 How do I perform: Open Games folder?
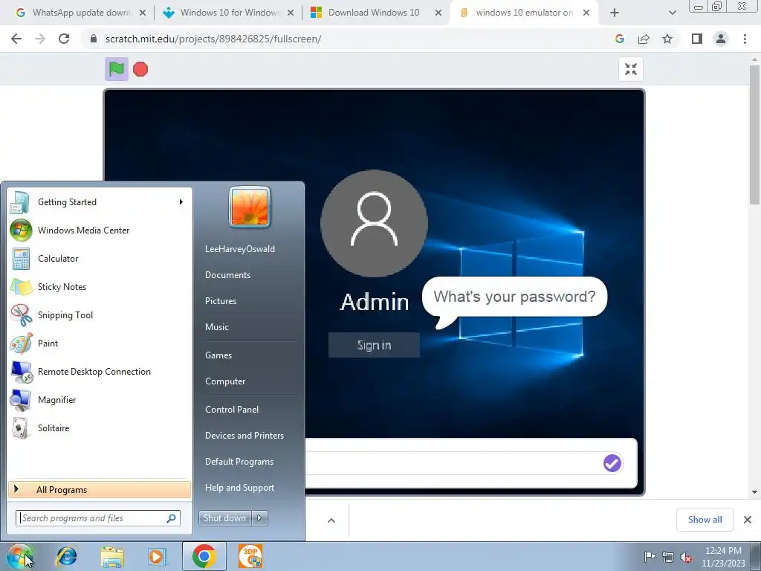tap(218, 355)
